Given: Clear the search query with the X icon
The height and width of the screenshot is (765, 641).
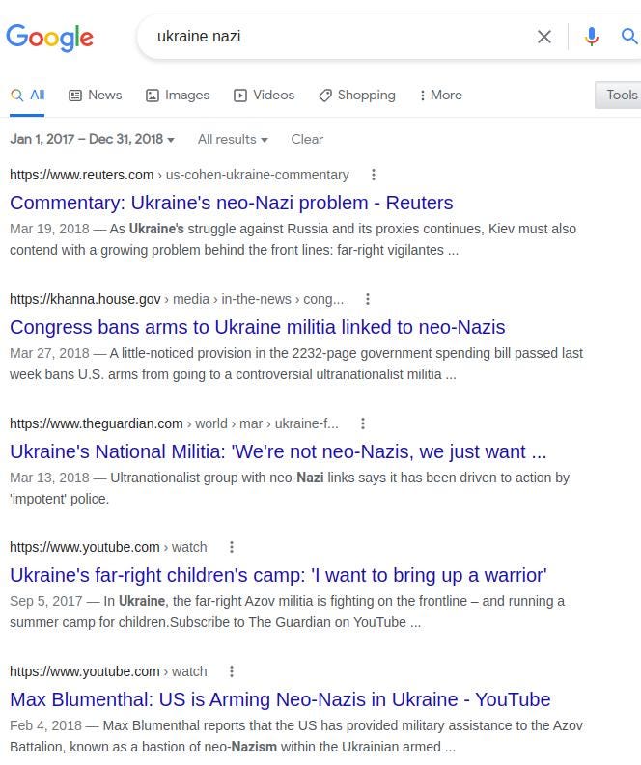Looking at the screenshot, I should pyautogui.click(x=544, y=37).
